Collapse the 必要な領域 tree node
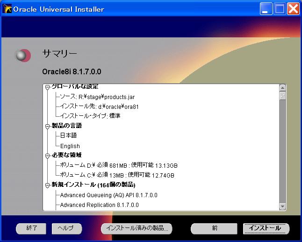The width and height of the screenshot is (302, 242). [x=47, y=156]
